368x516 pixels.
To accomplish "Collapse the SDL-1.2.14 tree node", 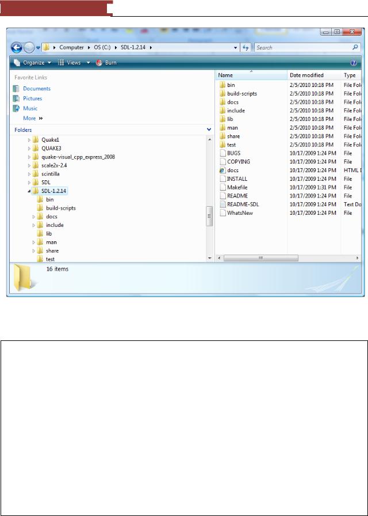I will [x=29, y=191].
